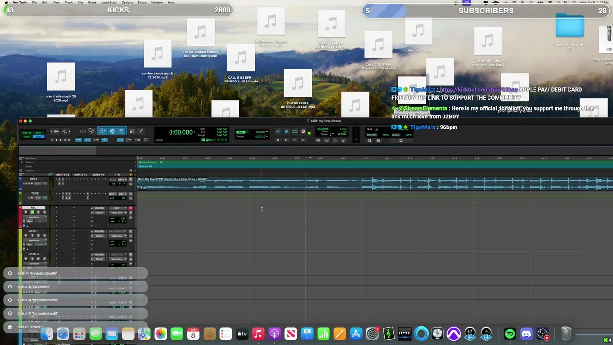Open main counter format dropdown arrow

click(194, 132)
